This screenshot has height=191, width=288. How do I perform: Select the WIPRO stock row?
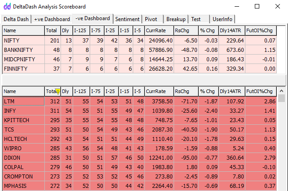(x=140, y=149)
